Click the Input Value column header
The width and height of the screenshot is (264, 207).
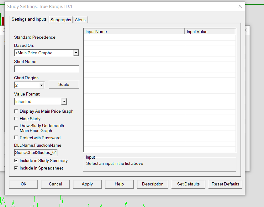(x=210, y=32)
